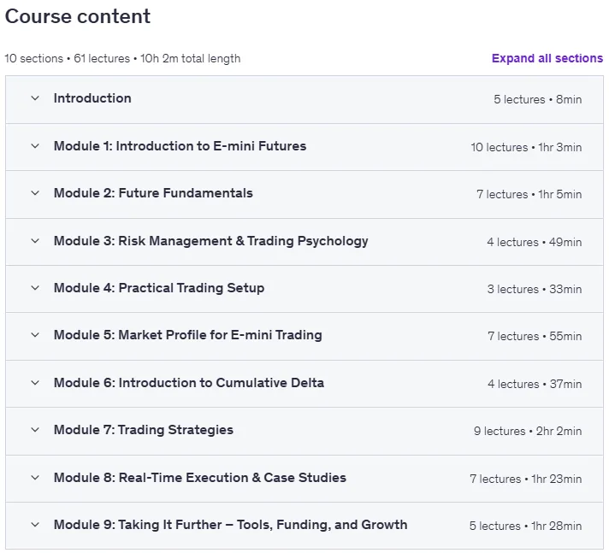609x553 pixels.
Task: Open Module 5: Market Profile for E-mini Trading
Action: point(188,335)
